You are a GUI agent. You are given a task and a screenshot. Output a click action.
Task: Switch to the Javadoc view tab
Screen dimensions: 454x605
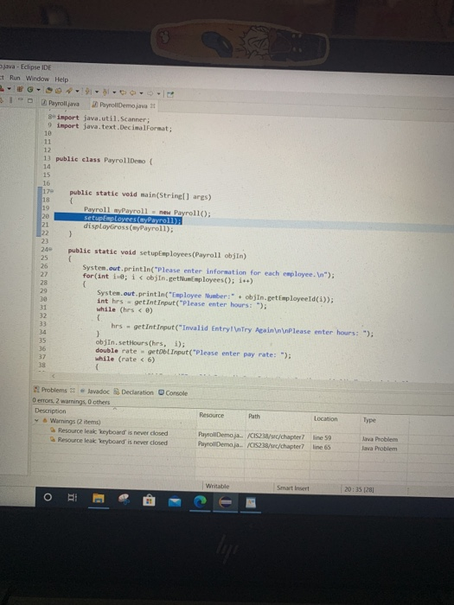click(x=95, y=391)
